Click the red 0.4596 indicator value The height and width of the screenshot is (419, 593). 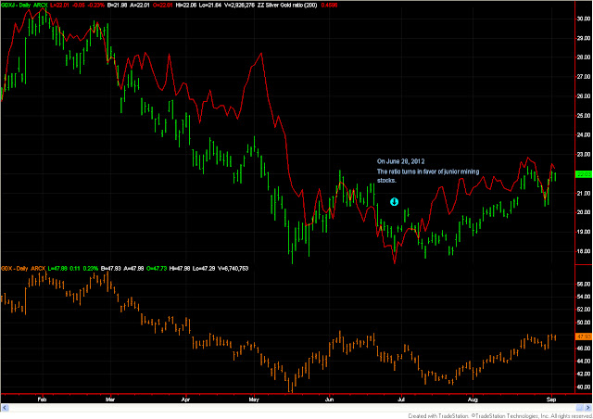[329, 6]
